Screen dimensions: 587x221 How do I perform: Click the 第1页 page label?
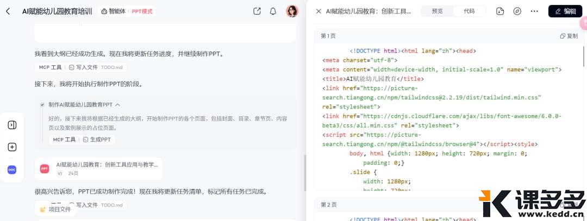pos(328,36)
